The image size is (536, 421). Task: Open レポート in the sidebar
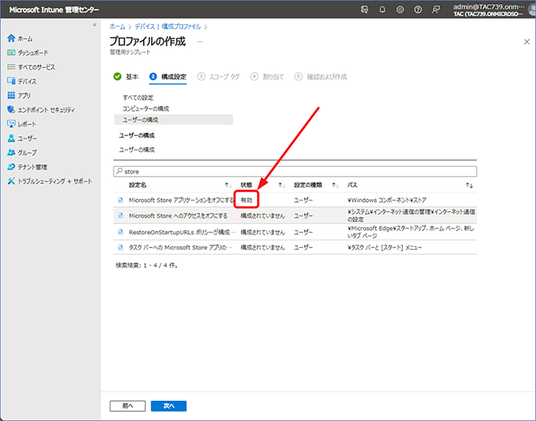tap(22, 124)
